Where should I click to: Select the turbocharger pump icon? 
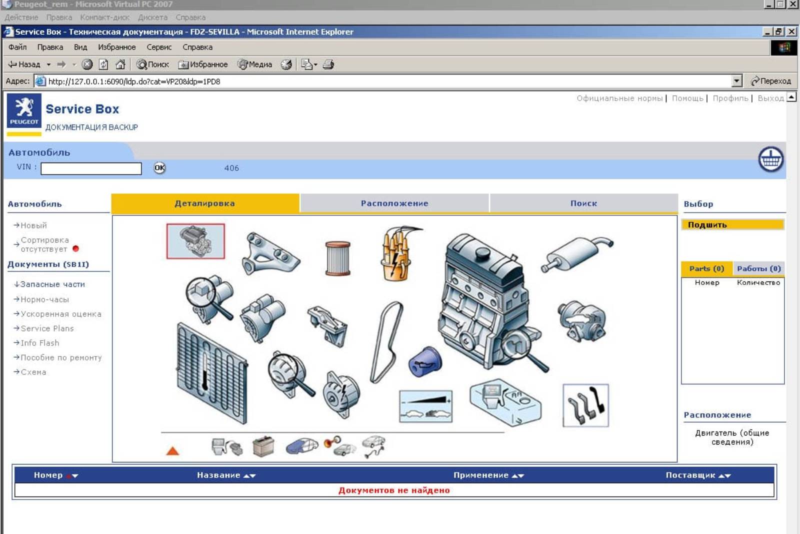[581, 321]
